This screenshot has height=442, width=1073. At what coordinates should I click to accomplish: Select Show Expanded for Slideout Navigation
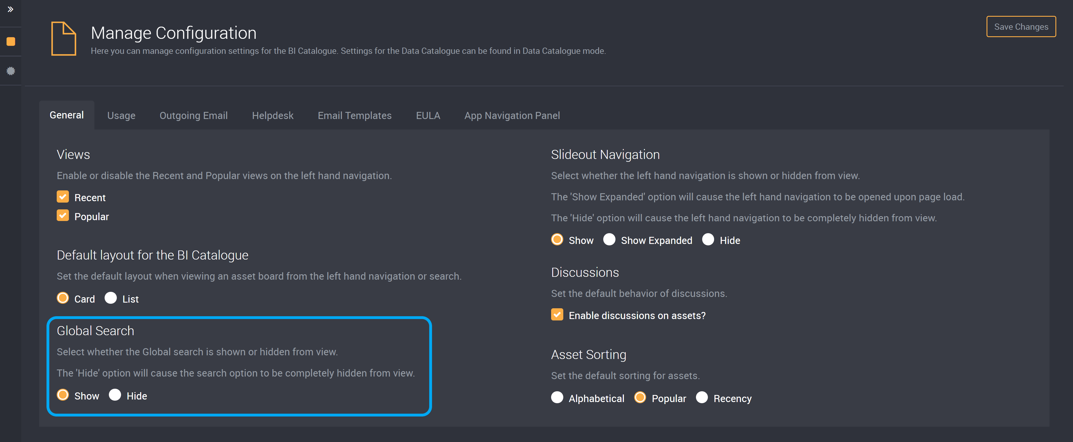pos(609,239)
